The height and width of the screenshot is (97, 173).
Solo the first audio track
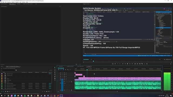(x=68, y=82)
